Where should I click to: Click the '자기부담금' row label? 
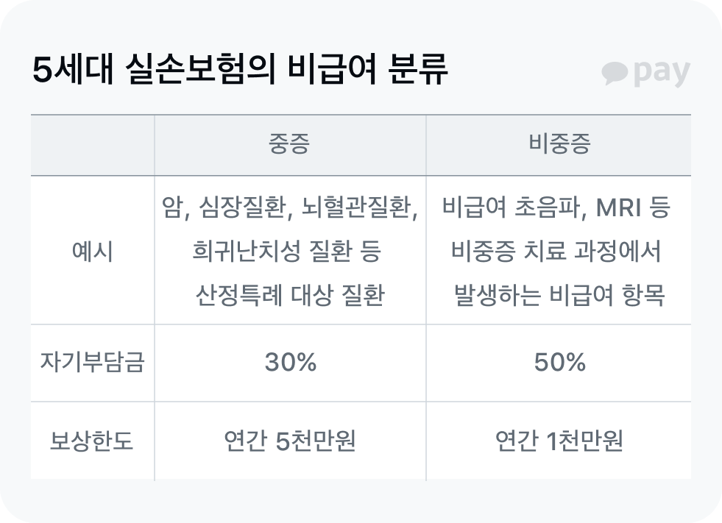92,363
